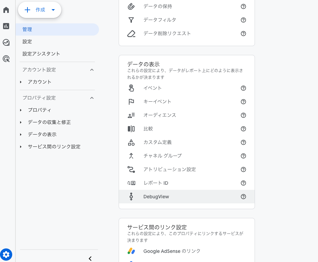318x262 pixels.
Task: Click the Google AdSense のリンク icon
Action: (131, 251)
